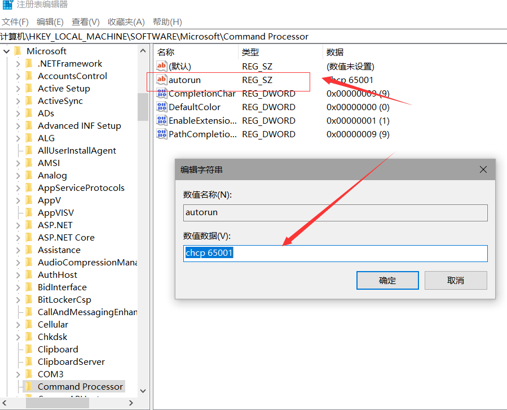This screenshot has height=410, width=507.
Task: Click the AMSI folder icon
Action: click(29, 163)
